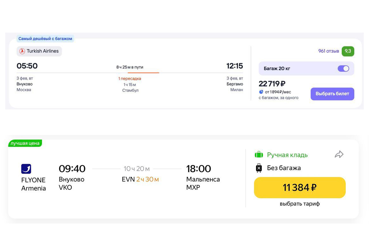Toggle the Багаж 20 кг switch
Viewport: 369px width, 246px height.
tap(343, 69)
